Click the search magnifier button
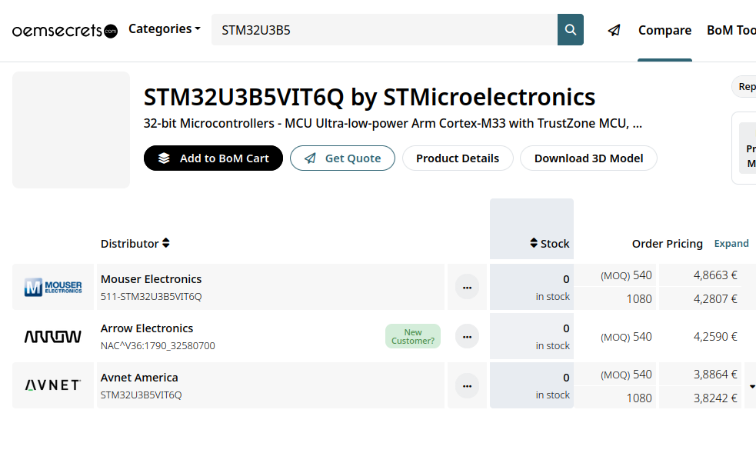 tap(571, 30)
